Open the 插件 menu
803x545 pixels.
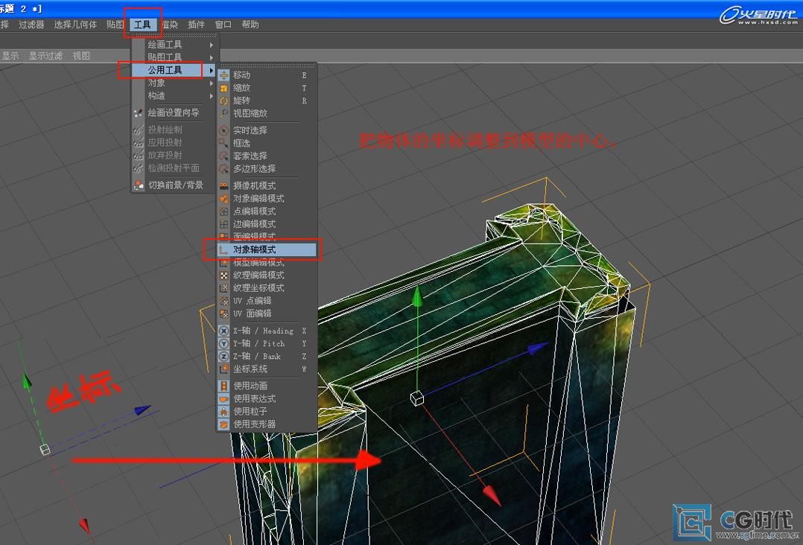pos(196,25)
